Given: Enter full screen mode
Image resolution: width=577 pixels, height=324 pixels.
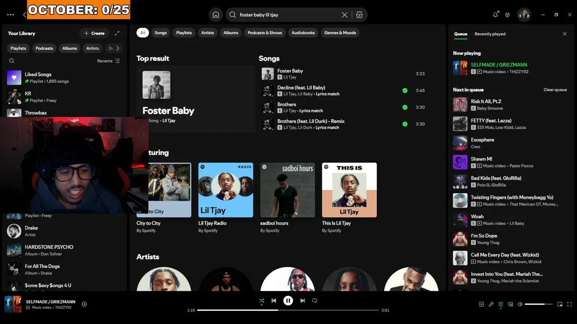Looking at the screenshot, I should [x=569, y=304].
